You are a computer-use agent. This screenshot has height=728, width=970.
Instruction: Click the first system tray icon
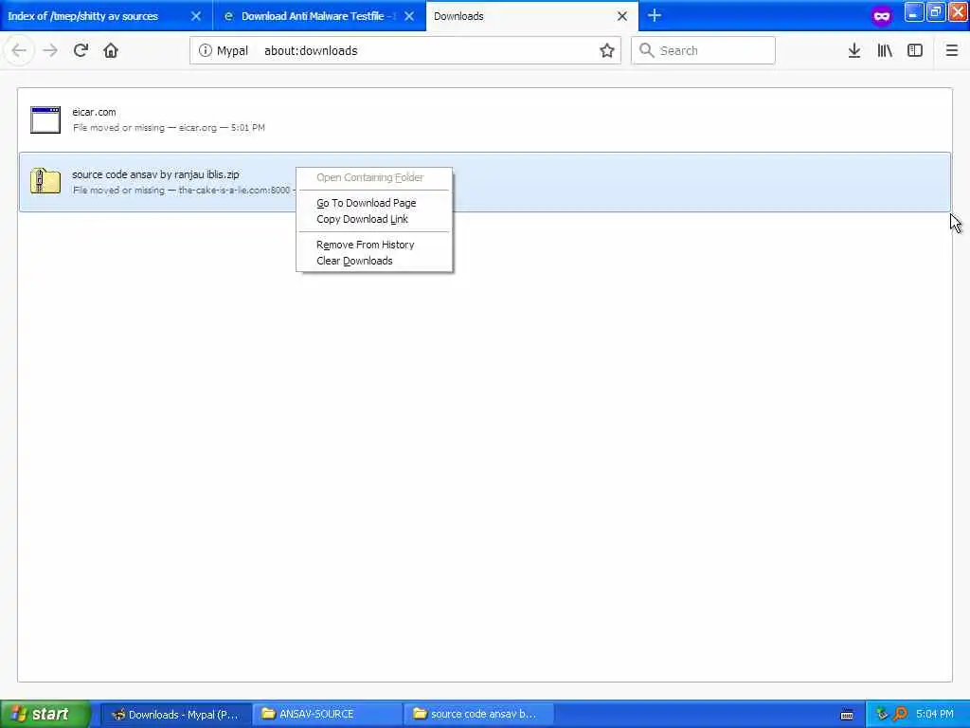tap(882, 714)
